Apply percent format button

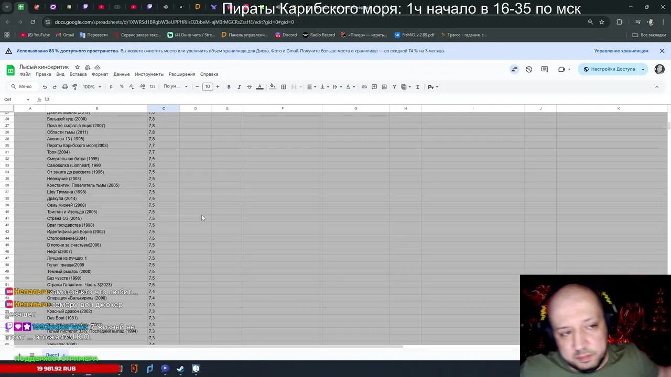point(122,87)
